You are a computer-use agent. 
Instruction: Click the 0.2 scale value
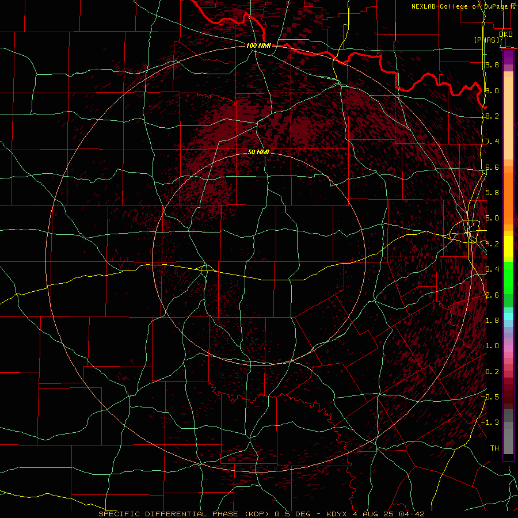(x=492, y=372)
